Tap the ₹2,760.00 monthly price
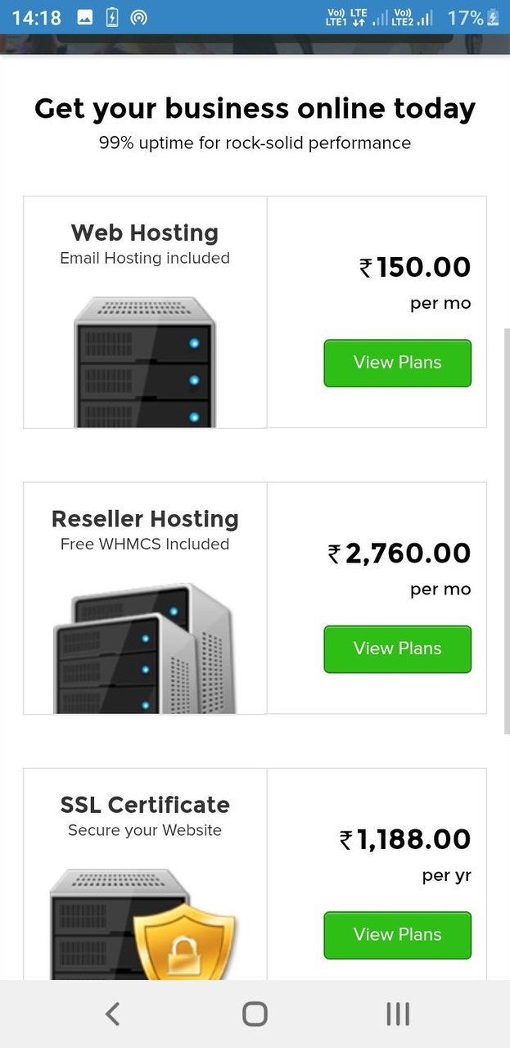510x1048 pixels. pyautogui.click(x=399, y=553)
